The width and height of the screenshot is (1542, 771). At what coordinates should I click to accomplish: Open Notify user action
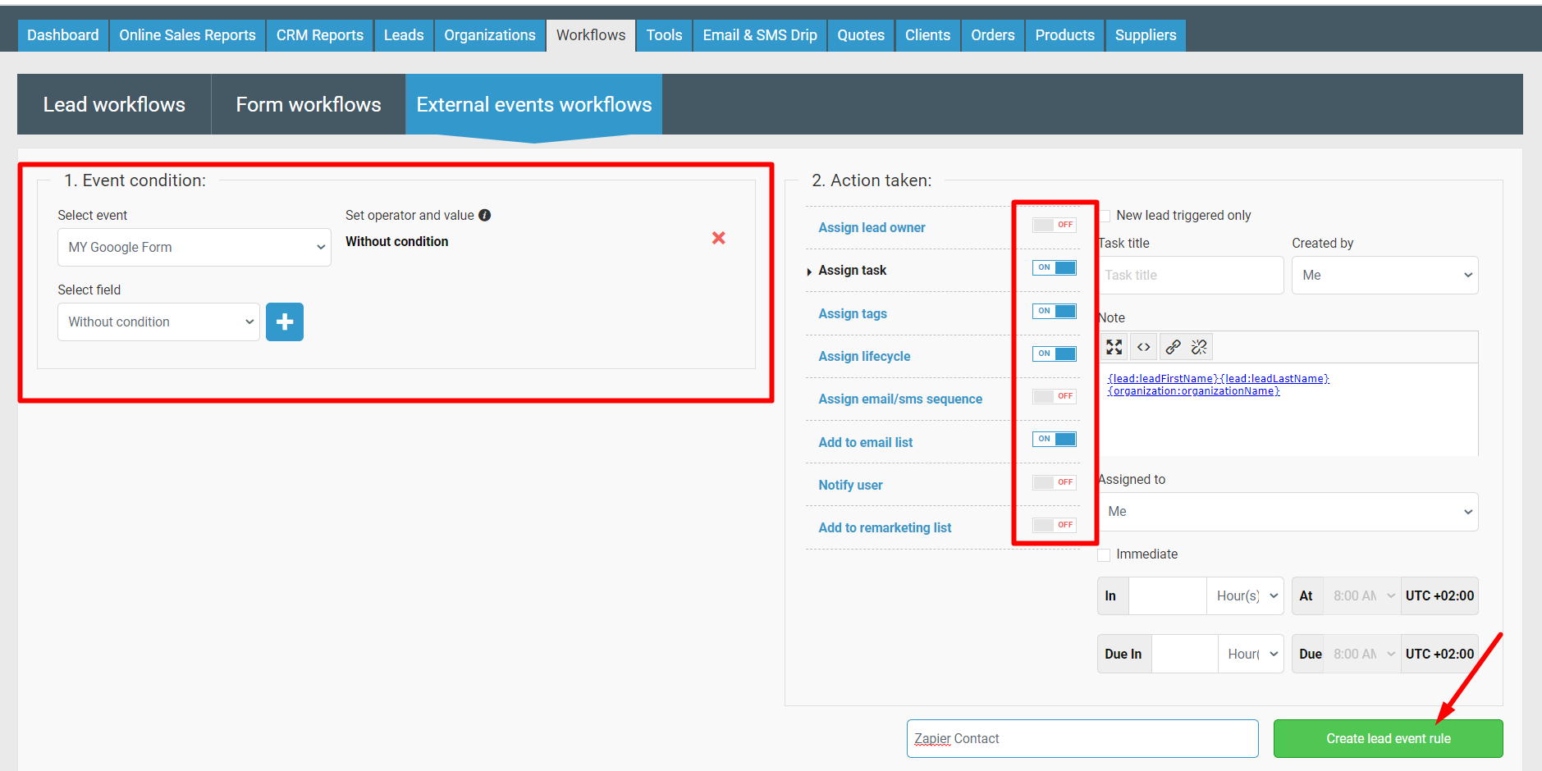850,485
